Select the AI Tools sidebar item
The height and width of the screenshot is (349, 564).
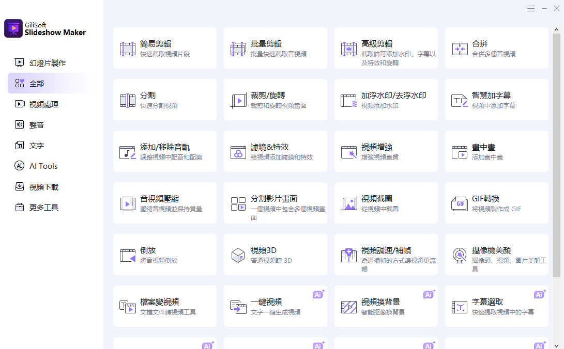(43, 166)
